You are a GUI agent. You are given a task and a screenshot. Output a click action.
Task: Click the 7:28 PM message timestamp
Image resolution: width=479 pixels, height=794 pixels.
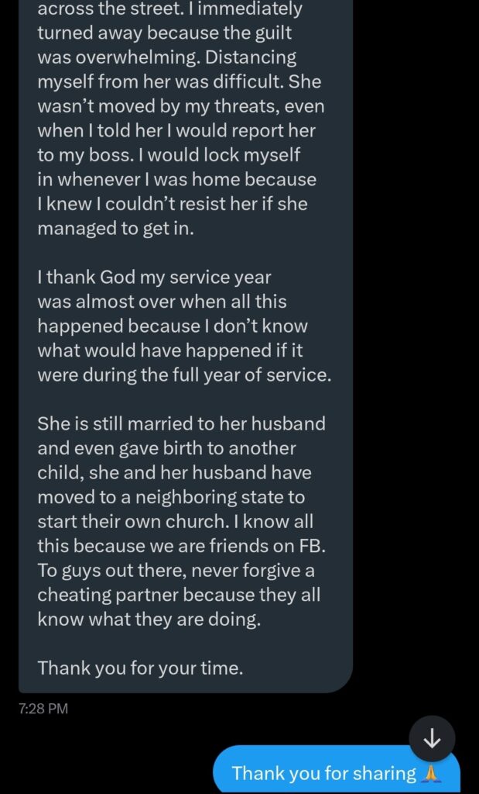43,708
